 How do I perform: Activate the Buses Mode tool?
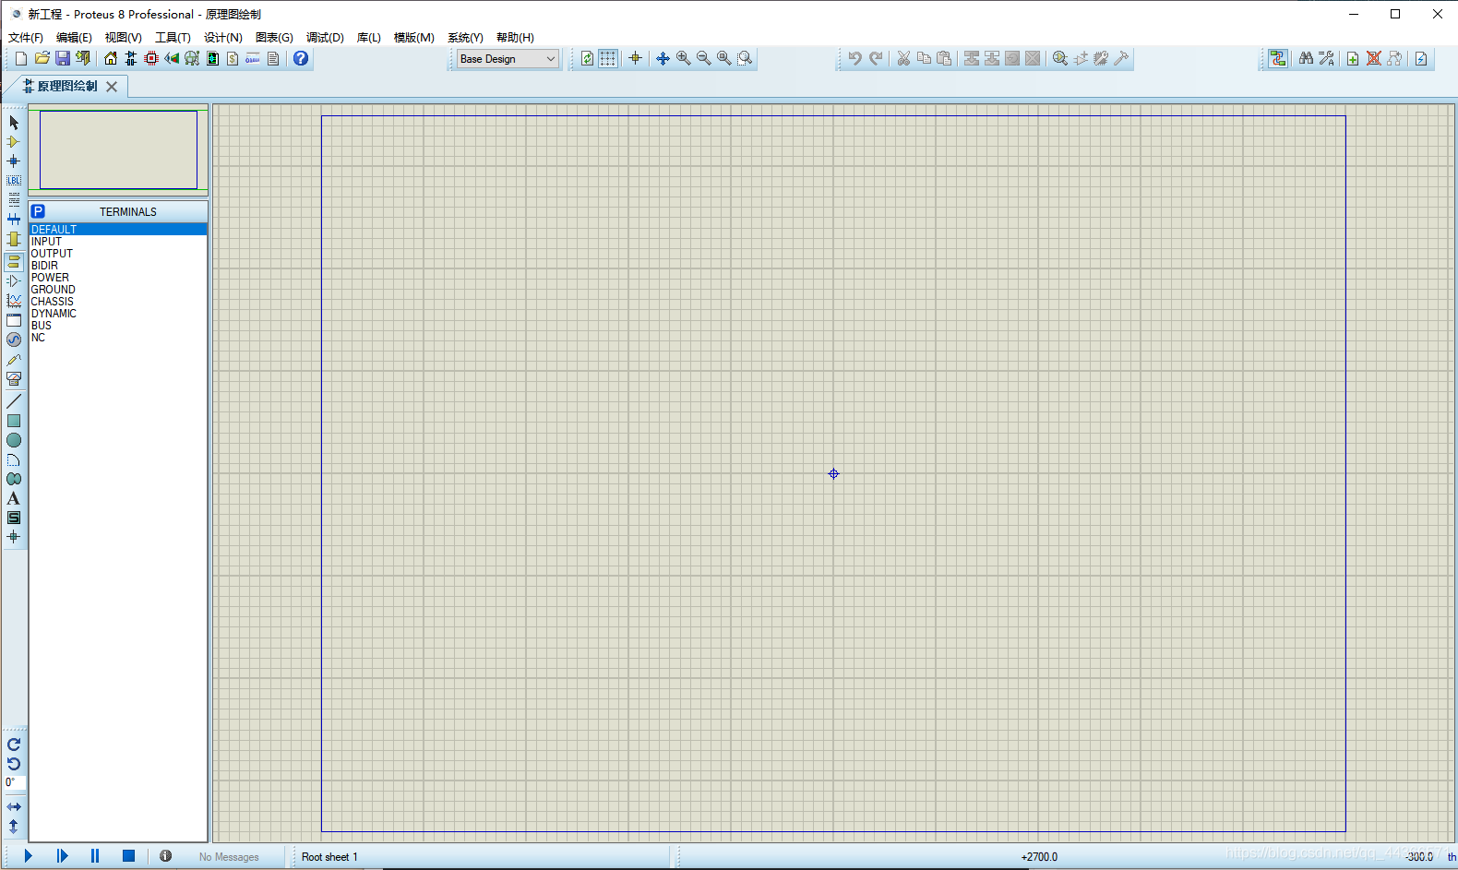click(14, 220)
